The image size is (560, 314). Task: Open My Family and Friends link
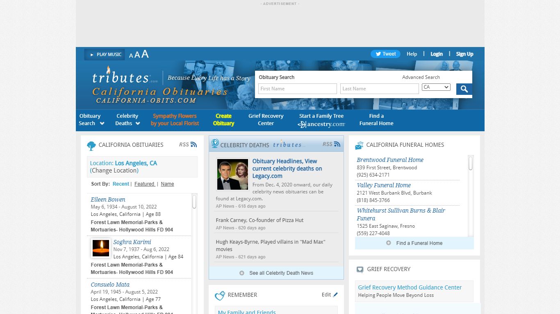(x=247, y=312)
